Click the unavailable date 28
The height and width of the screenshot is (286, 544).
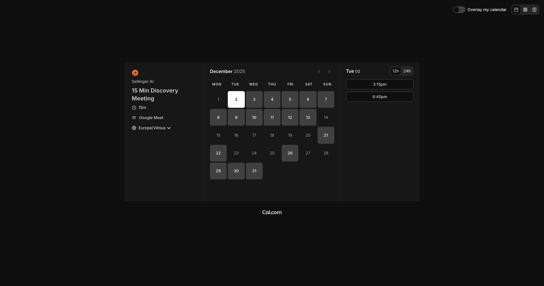(x=326, y=153)
